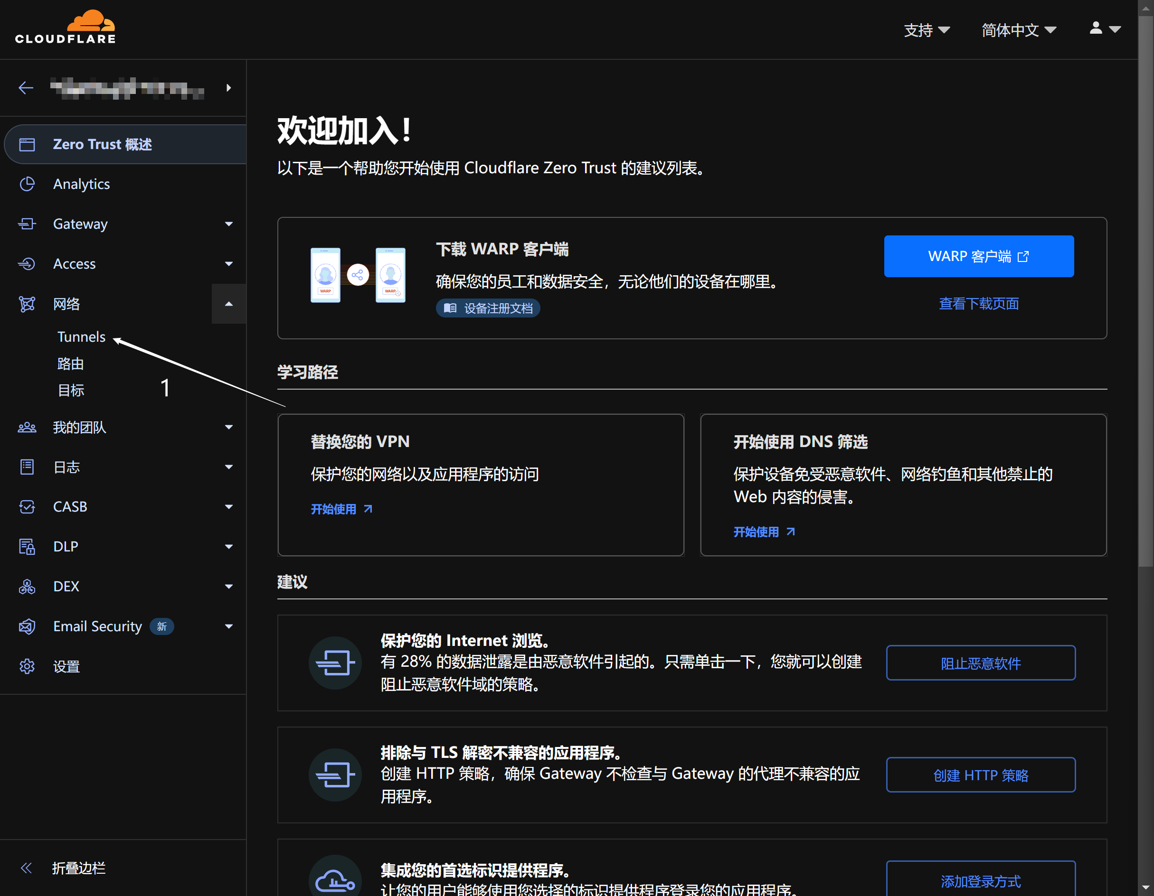Click the 设置 gear icon
The height and width of the screenshot is (896, 1154).
27,666
